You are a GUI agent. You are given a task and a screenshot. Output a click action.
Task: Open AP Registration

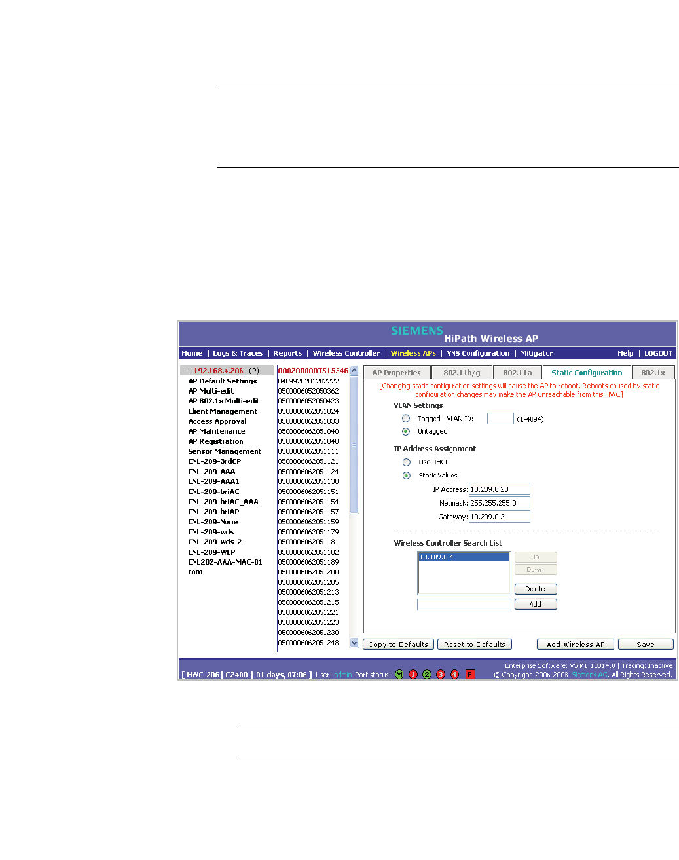215,441
